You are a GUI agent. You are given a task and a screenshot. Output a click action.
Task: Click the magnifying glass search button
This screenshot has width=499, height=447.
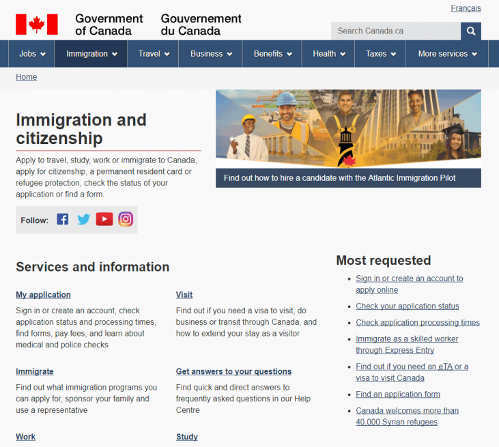pos(471,31)
